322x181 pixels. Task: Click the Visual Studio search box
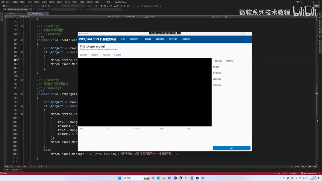click(108, 2)
